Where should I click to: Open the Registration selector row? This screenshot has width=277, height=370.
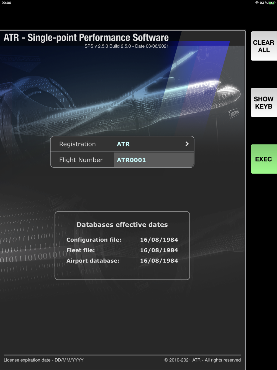coord(122,144)
